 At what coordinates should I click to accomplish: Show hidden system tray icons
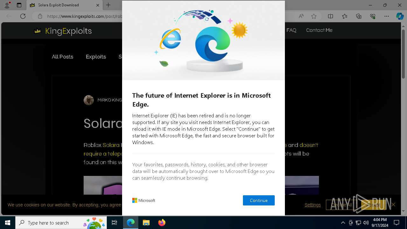coord(343,223)
